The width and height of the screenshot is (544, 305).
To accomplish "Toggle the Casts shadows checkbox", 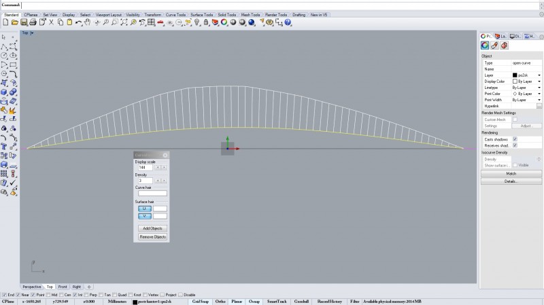I will tap(515, 139).
